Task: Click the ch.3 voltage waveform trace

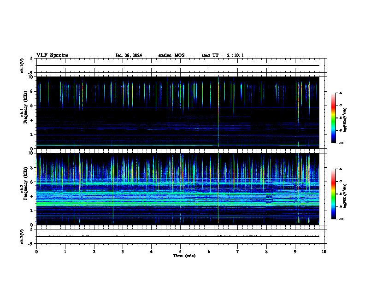Action: click(178, 236)
